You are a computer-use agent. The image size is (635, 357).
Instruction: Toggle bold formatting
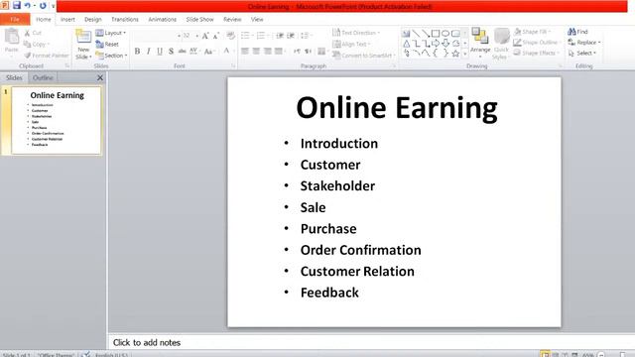[137, 51]
